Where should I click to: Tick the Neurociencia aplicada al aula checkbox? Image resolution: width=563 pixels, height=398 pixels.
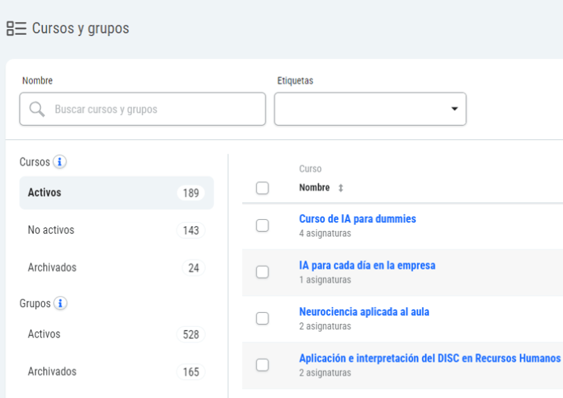point(262,318)
